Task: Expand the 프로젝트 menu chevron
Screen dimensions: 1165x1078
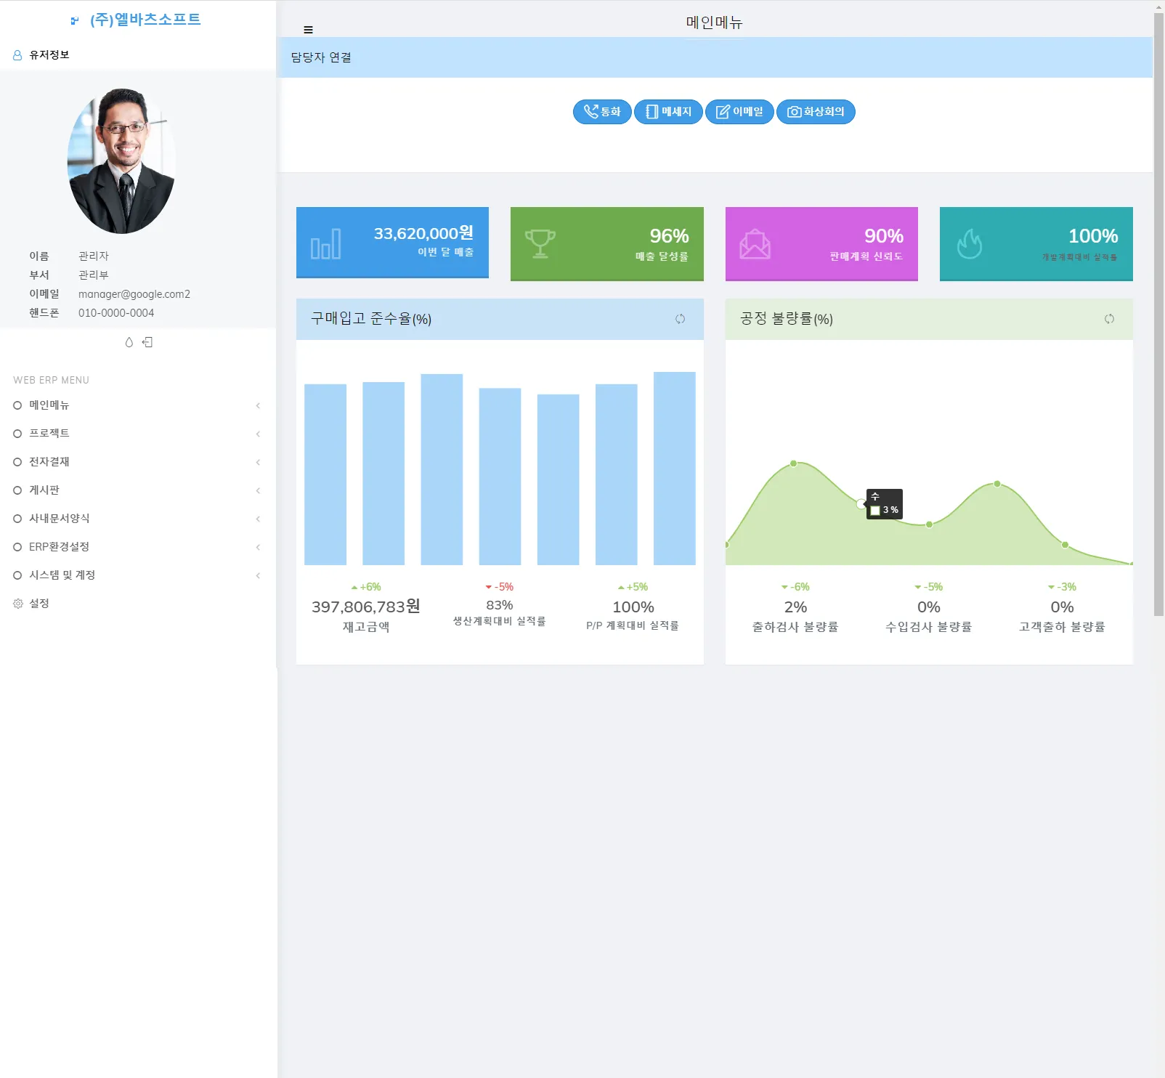Action: pos(258,434)
